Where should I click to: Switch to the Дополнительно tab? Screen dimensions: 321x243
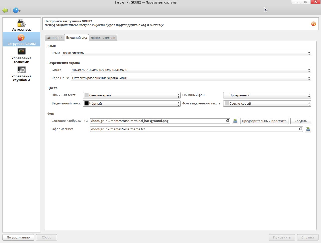103,38
